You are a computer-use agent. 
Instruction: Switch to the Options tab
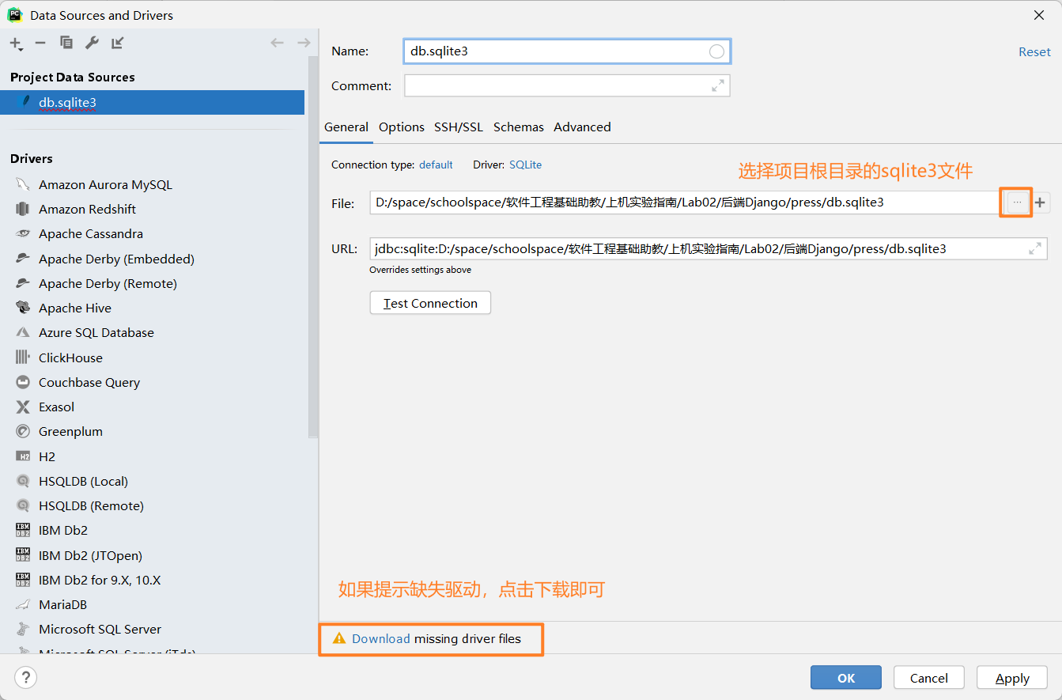[402, 127]
